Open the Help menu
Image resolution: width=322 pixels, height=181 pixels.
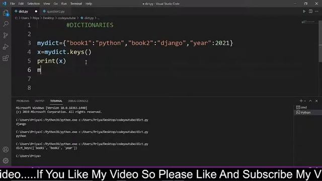89,4
